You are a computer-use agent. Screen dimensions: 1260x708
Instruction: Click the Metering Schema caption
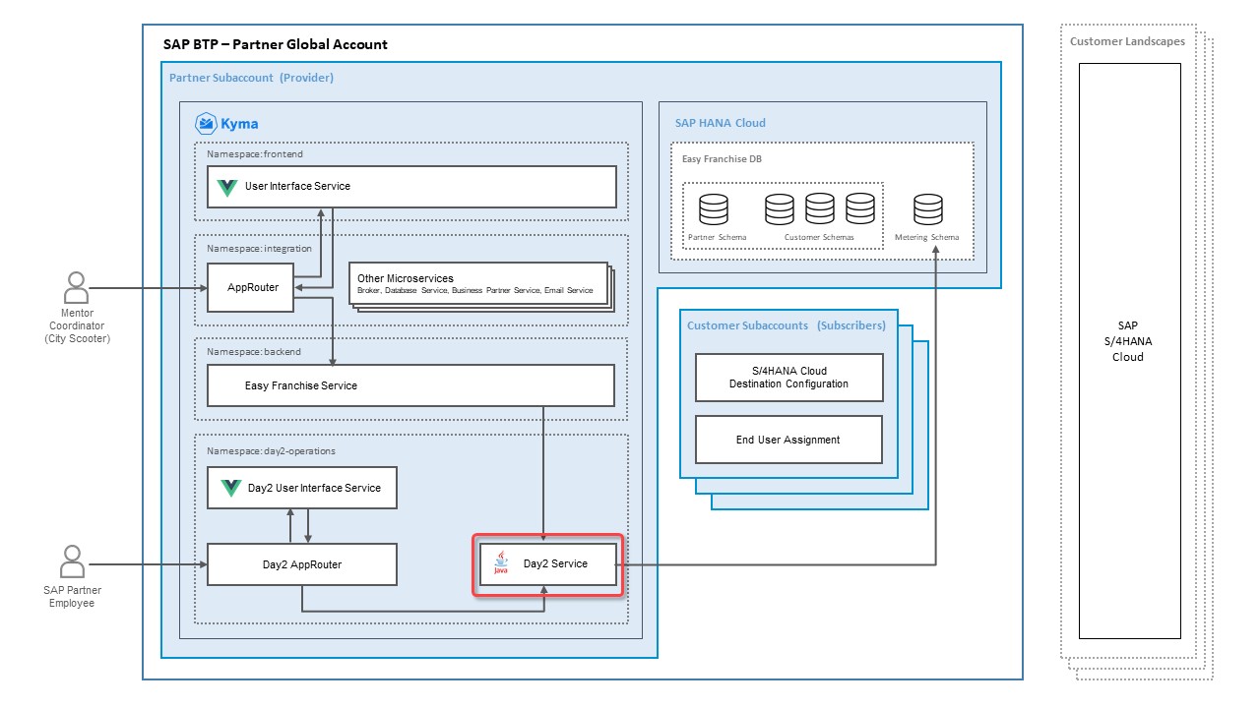coord(926,237)
